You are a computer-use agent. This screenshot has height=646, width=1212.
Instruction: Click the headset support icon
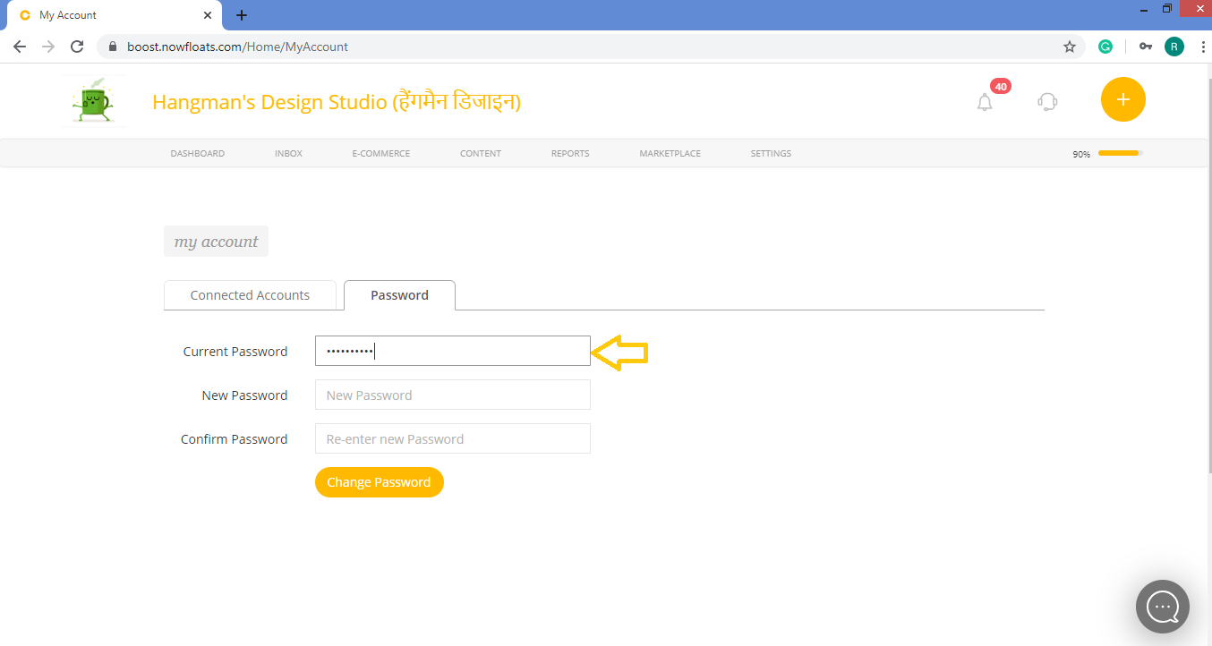click(1046, 101)
